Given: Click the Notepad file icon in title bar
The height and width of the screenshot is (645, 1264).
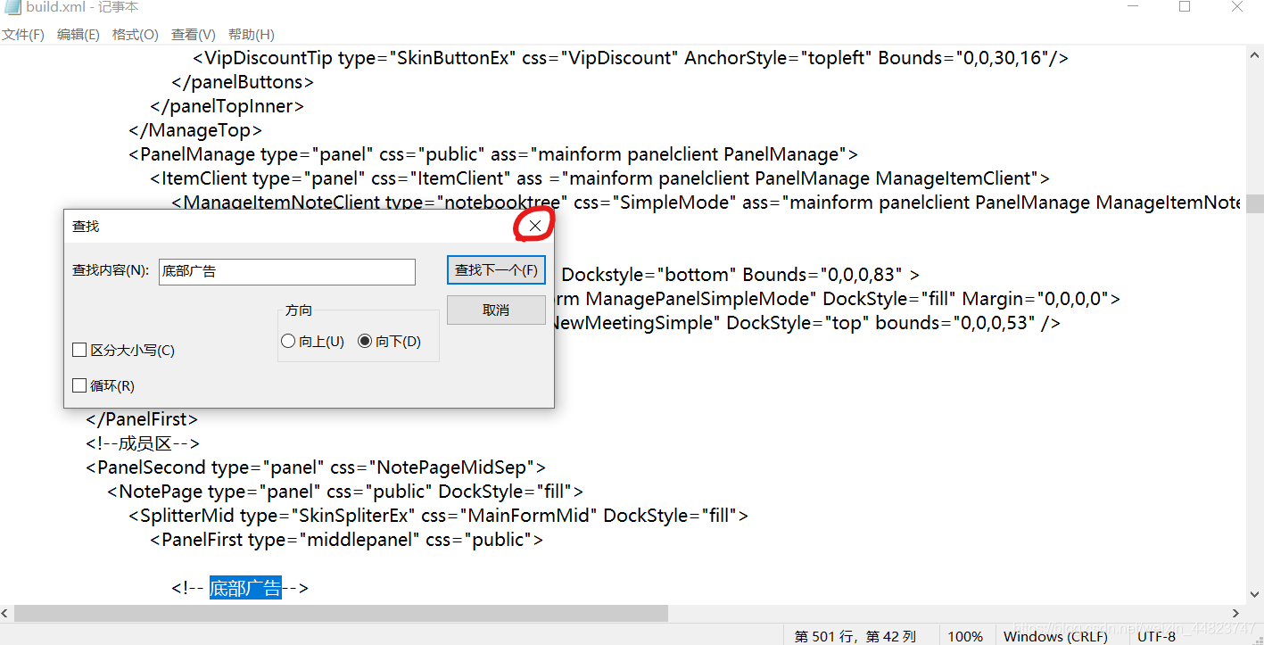Looking at the screenshot, I should tap(11, 7).
